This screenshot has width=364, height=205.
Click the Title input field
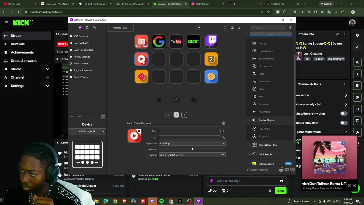pyautogui.click(x=190, y=131)
